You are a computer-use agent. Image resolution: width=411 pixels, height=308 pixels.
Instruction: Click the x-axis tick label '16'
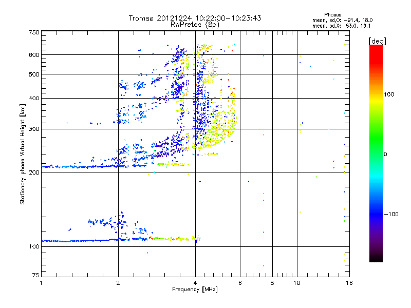(349, 283)
